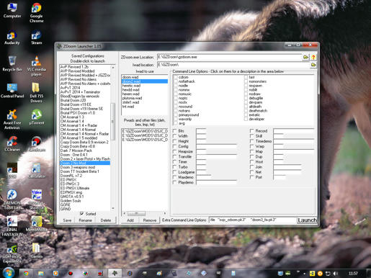This screenshot has height=278, width=371.
Task: Open the Computer desktop icon
Action: point(12,11)
